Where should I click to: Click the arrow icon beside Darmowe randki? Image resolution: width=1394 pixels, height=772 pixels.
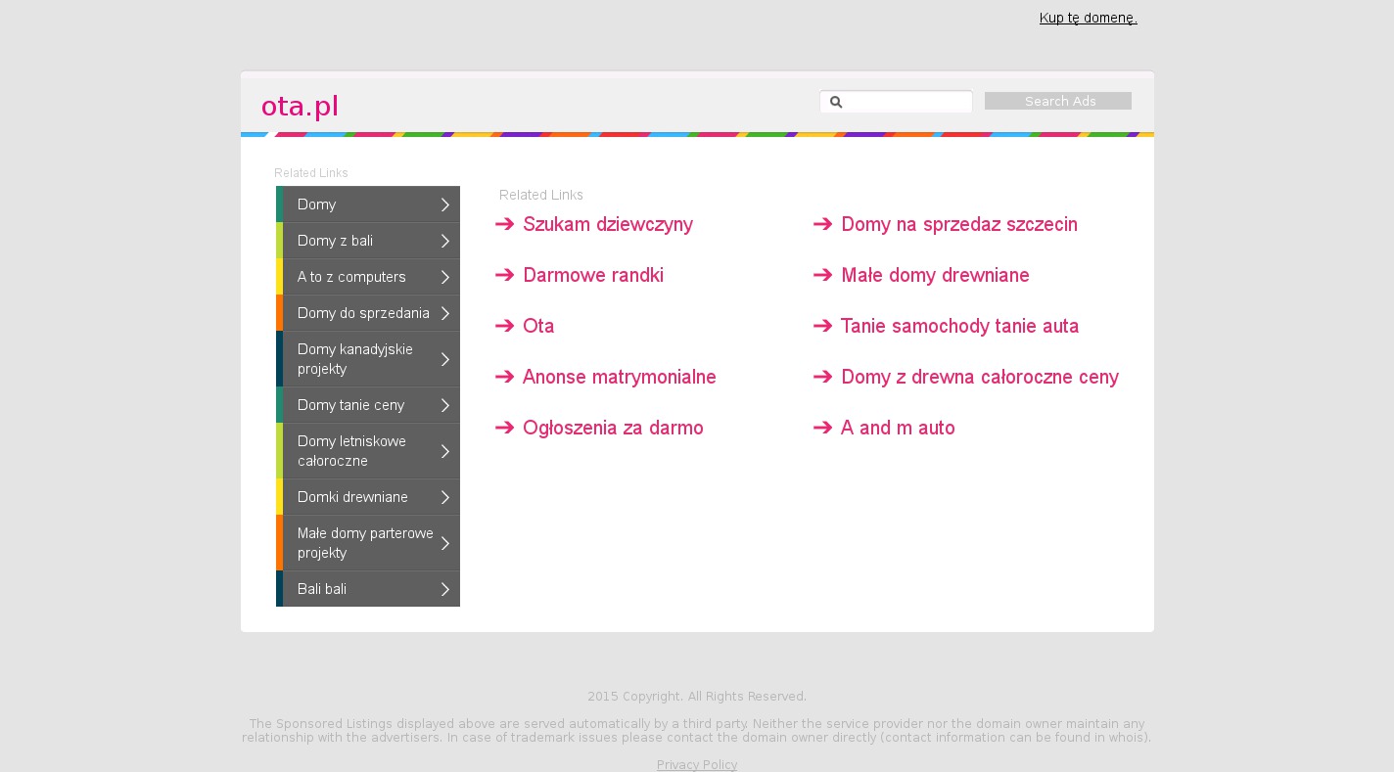505,275
